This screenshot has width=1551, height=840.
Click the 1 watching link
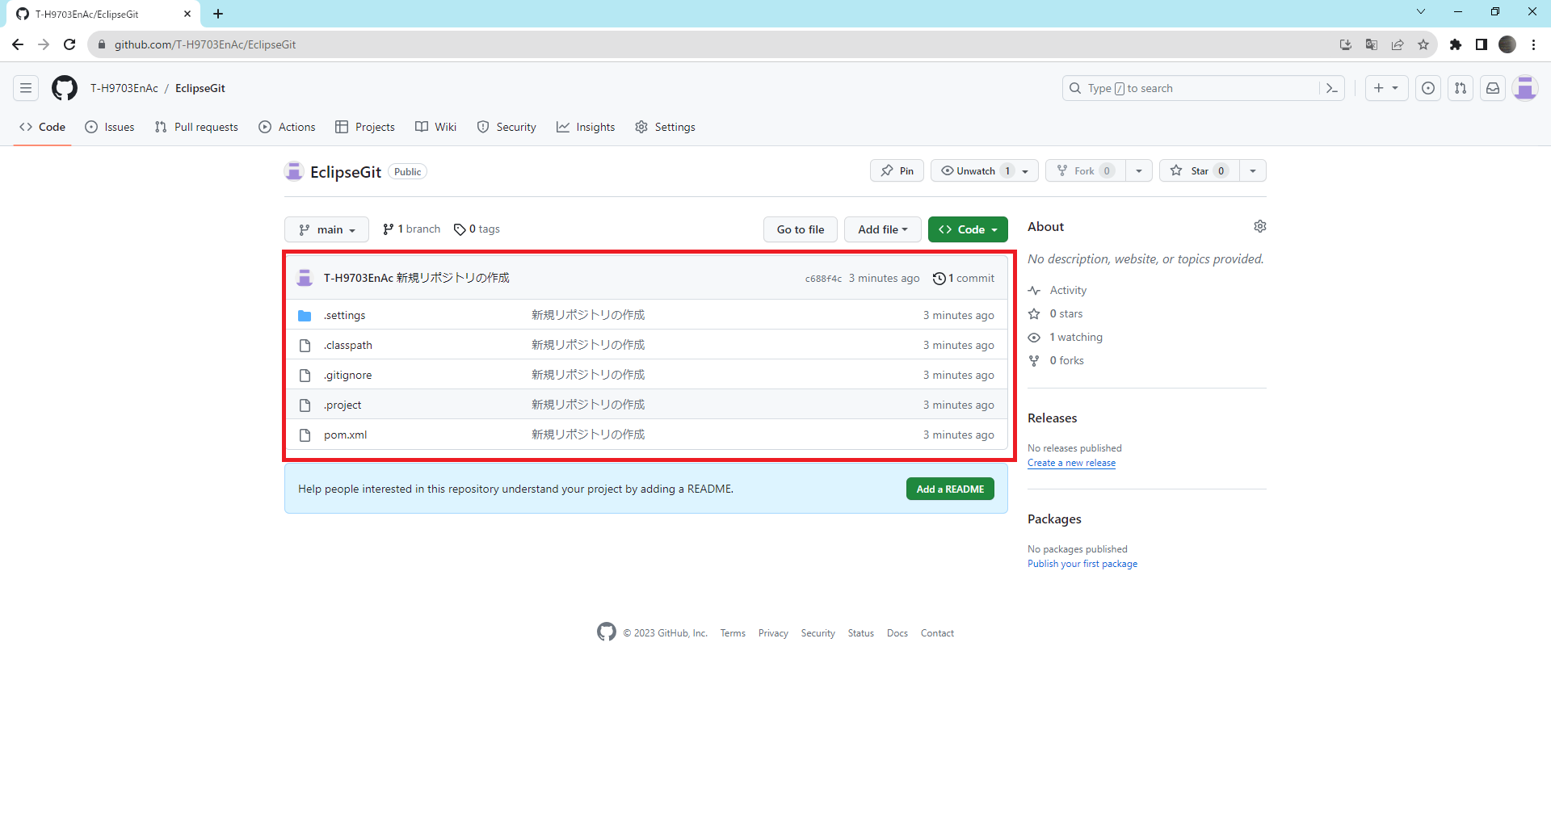point(1066,337)
